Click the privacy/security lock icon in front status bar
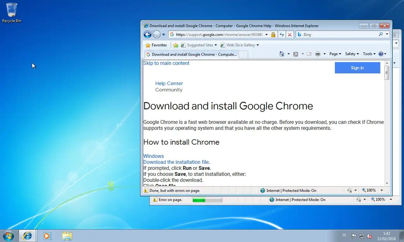This screenshot has width=404, height=242. coord(349,190)
